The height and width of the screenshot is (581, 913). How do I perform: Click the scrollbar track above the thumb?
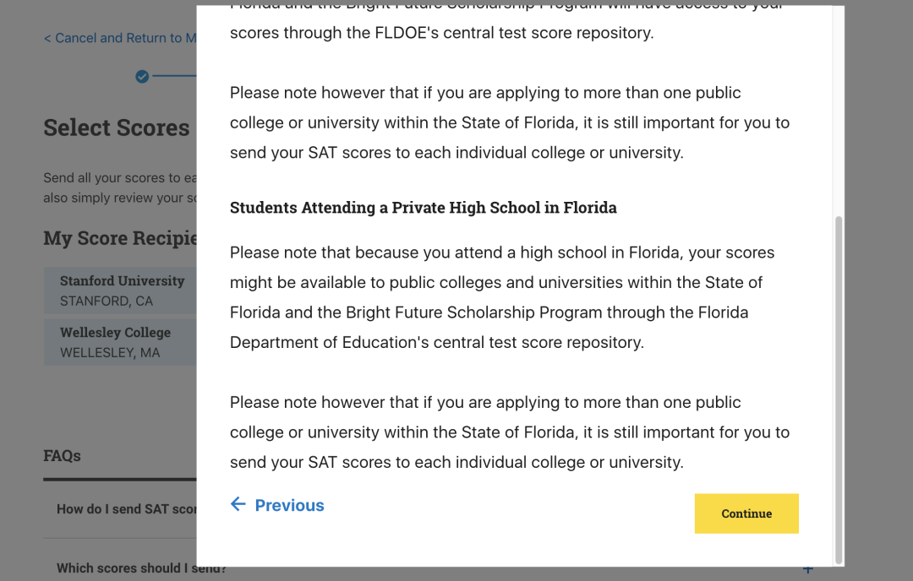[x=838, y=110]
